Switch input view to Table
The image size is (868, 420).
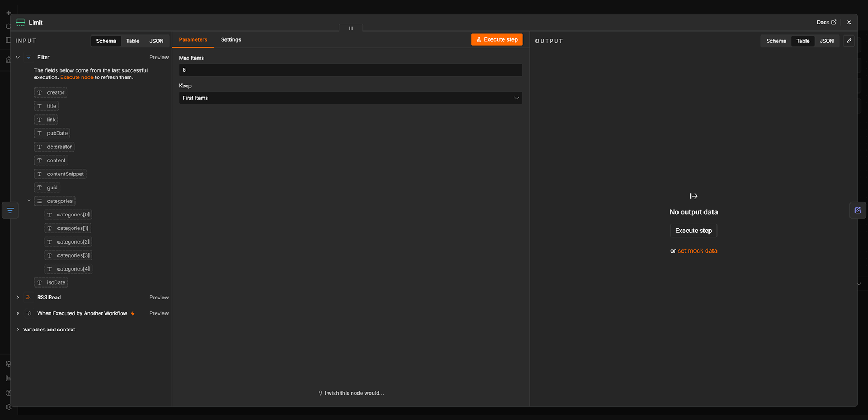pyautogui.click(x=133, y=41)
